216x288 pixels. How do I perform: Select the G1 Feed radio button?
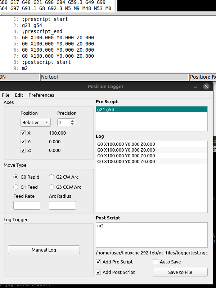point(16,187)
